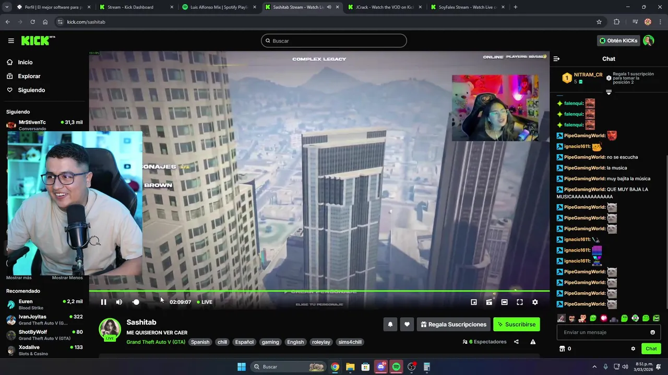
Task: Open MrStivenTc followed channel
Action: tap(44, 125)
